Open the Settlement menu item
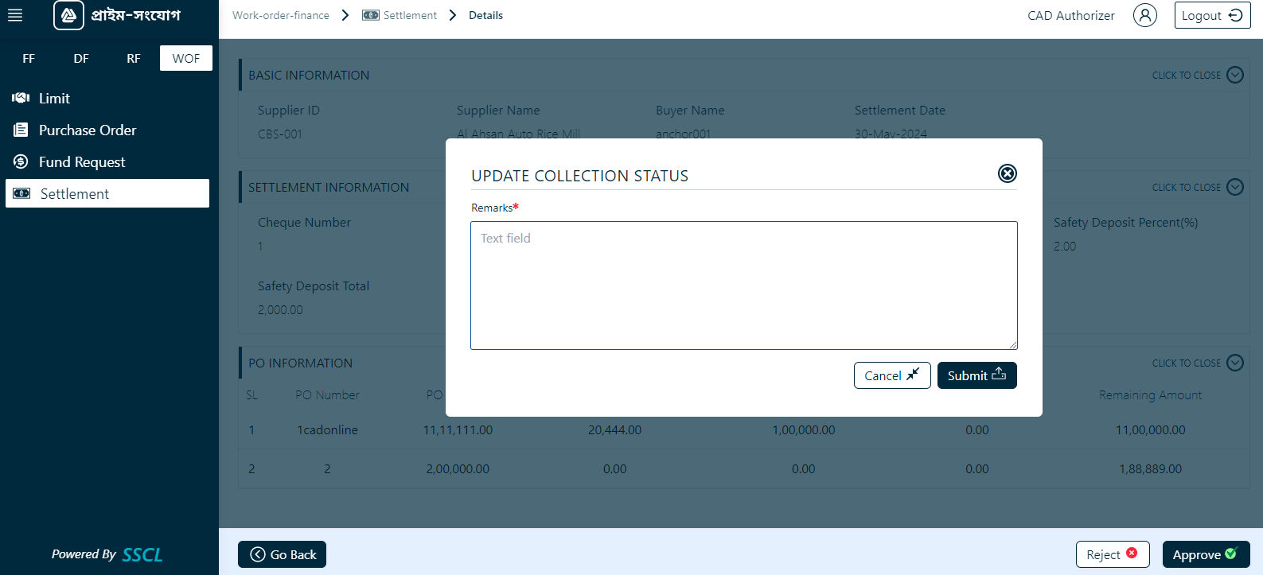 [107, 193]
